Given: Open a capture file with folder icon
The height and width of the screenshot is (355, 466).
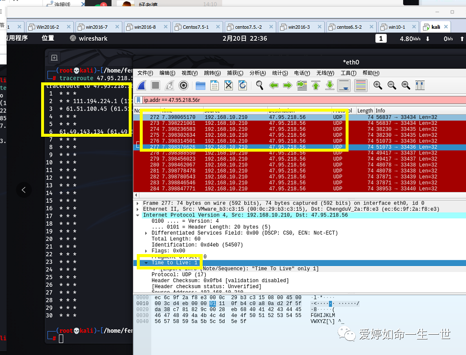Looking at the screenshot, I should tap(200, 85).
